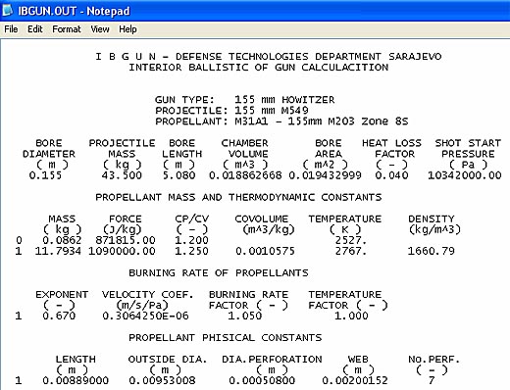Click the shot start pressure value 10342000.00
This screenshot has height=390, width=510.
(465, 175)
